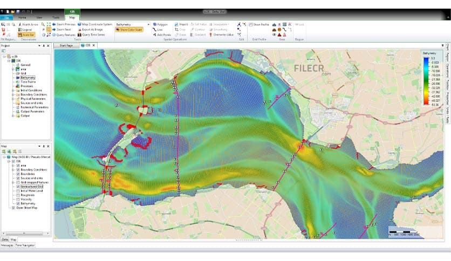Open Query Time Series tool
Image resolution: width=451 pixels, height=261 pixels.
(91, 35)
